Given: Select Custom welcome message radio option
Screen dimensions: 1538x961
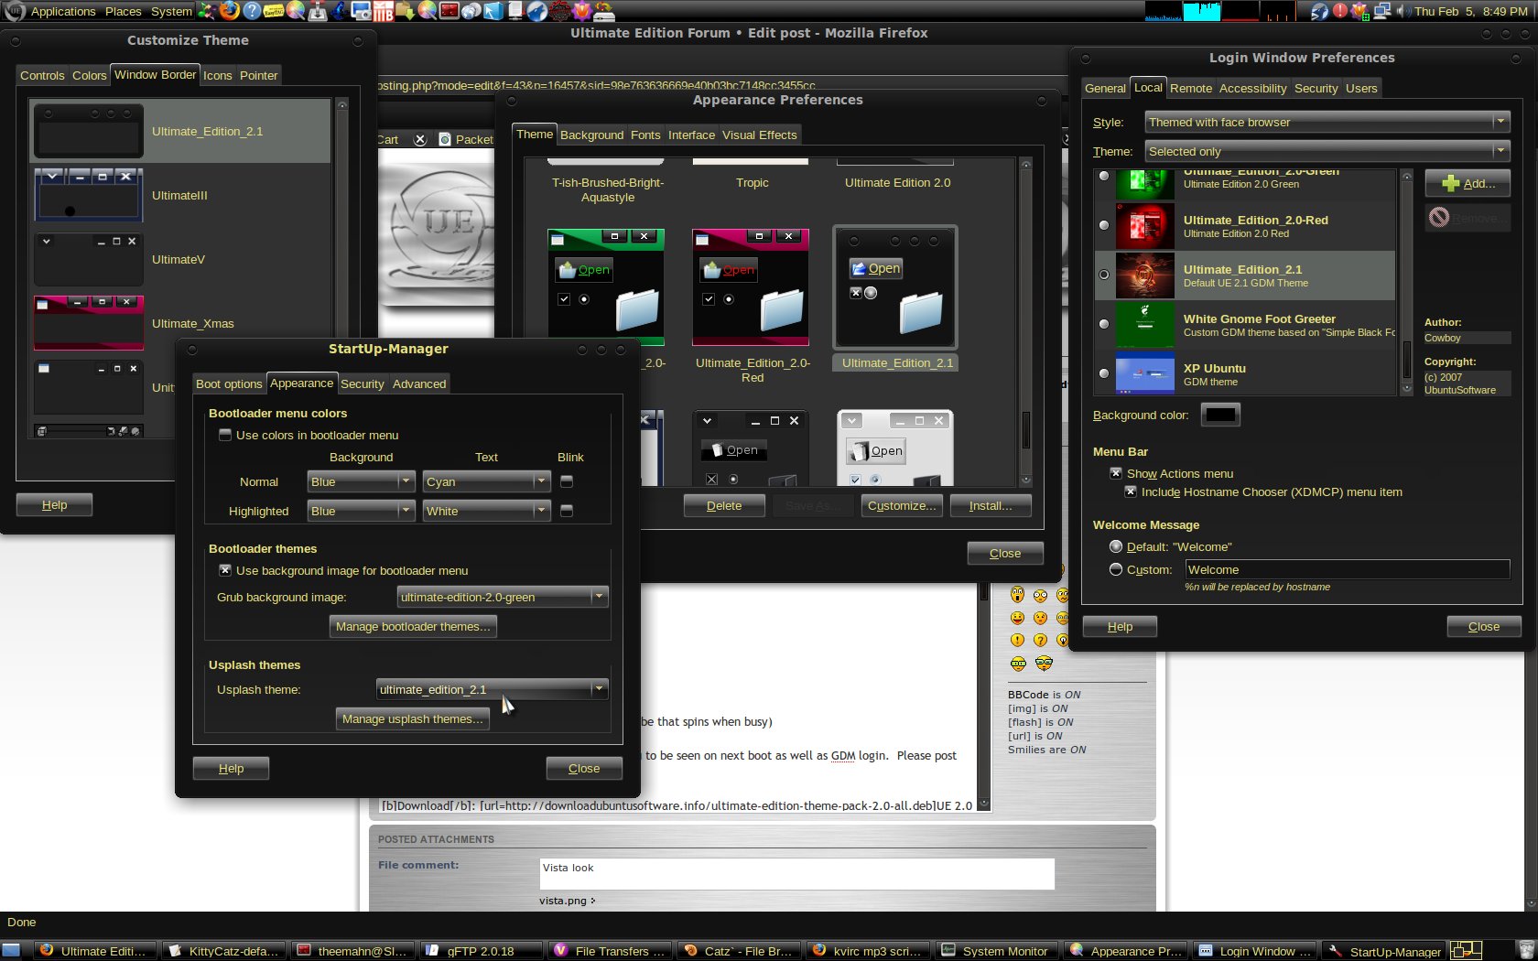Looking at the screenshot, I should coord(1116,569).
